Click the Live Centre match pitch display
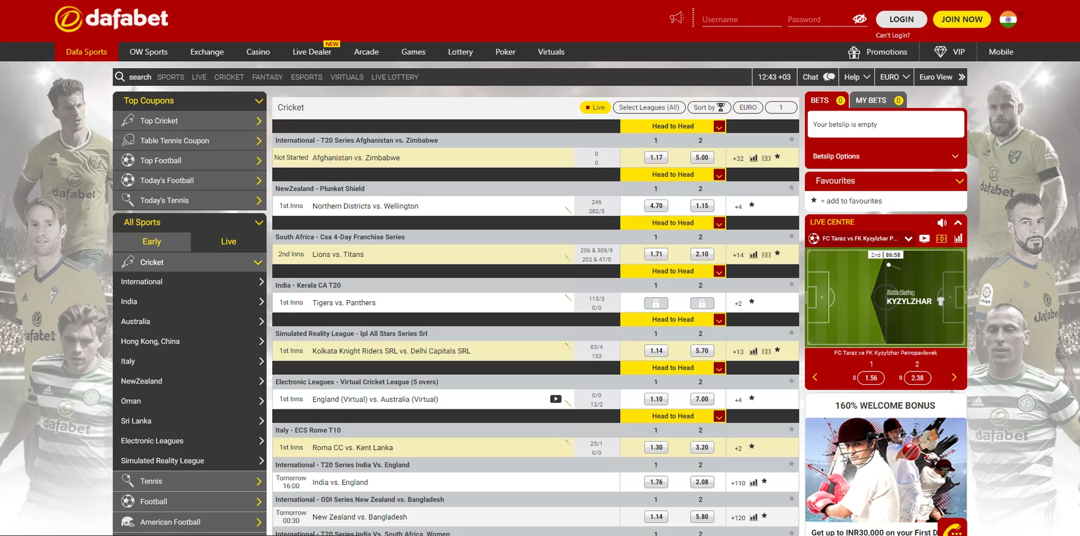The height and width of the screenshot is (536, 1080). pyautogui.click(x=886, y=297)
